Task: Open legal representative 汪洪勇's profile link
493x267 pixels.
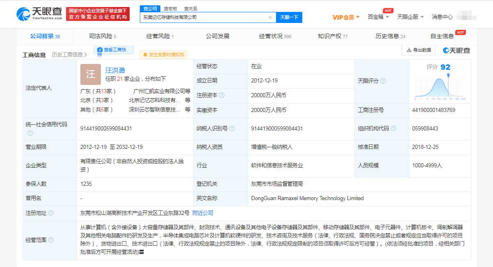Action: pyautogui.click(x=115, y=71)
